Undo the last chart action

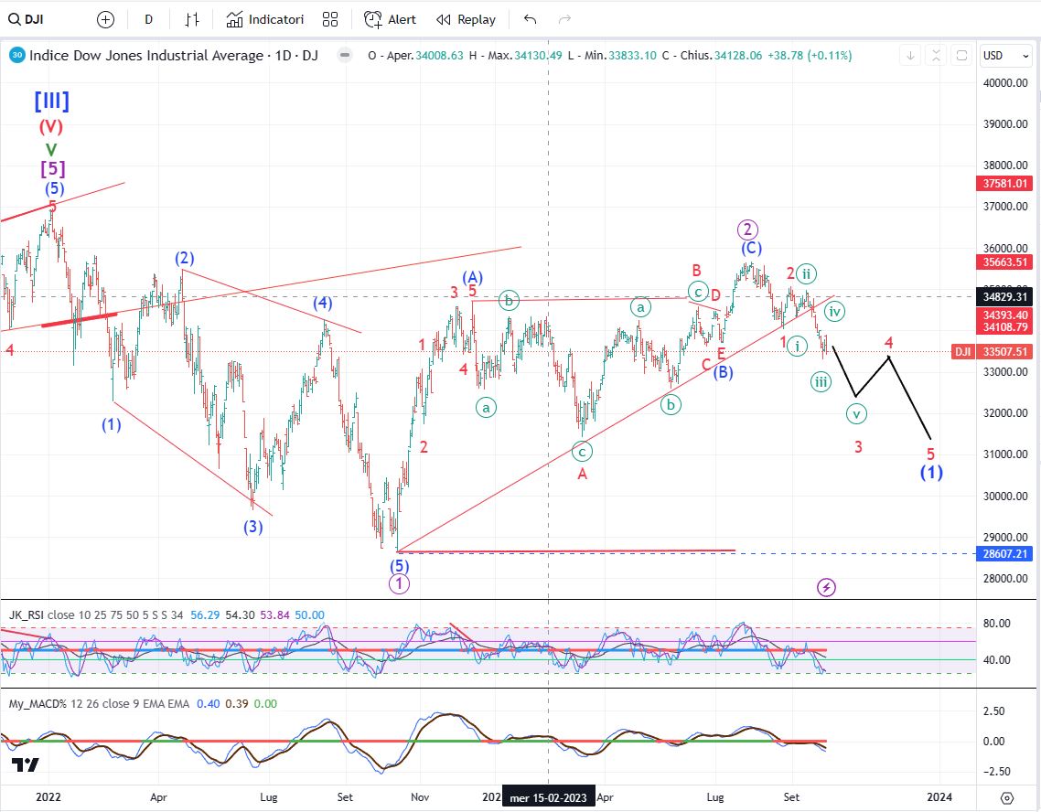[x=530, y=20]
